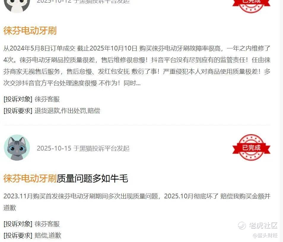Image resolution: width=283 pixels, height=242 pixels.
Task: Click the partially visible top 已完成 stamp
Action: point(251,6)
